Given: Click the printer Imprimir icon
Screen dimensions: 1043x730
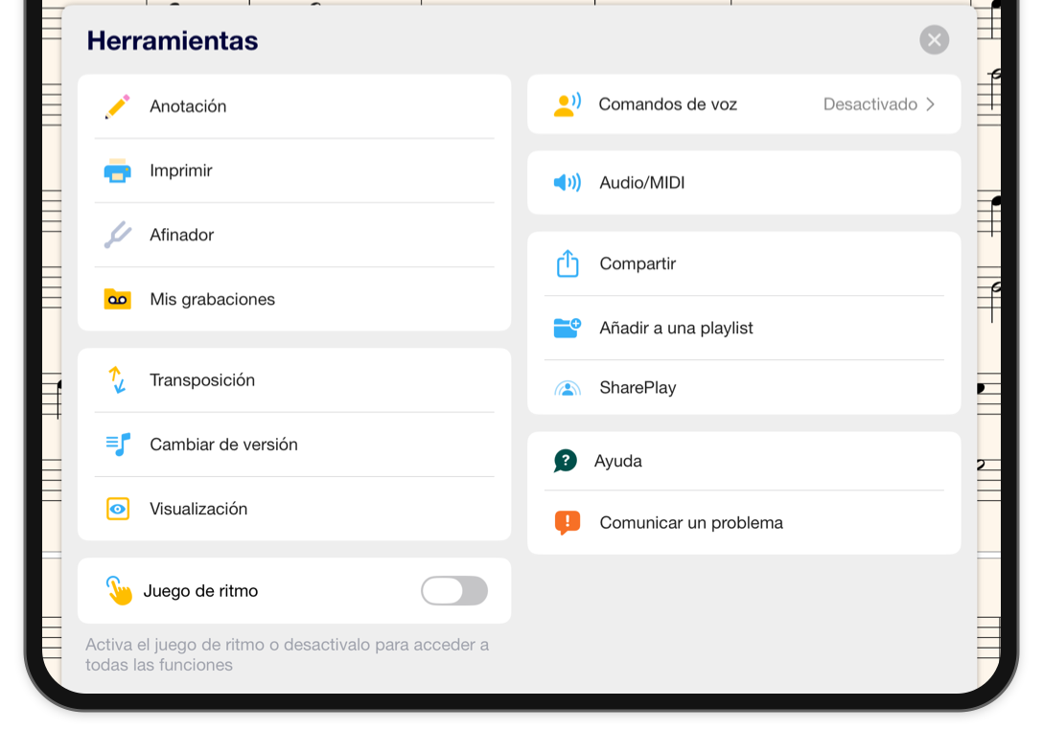Looking at the screenshot, I should click(x=118, y=171).
